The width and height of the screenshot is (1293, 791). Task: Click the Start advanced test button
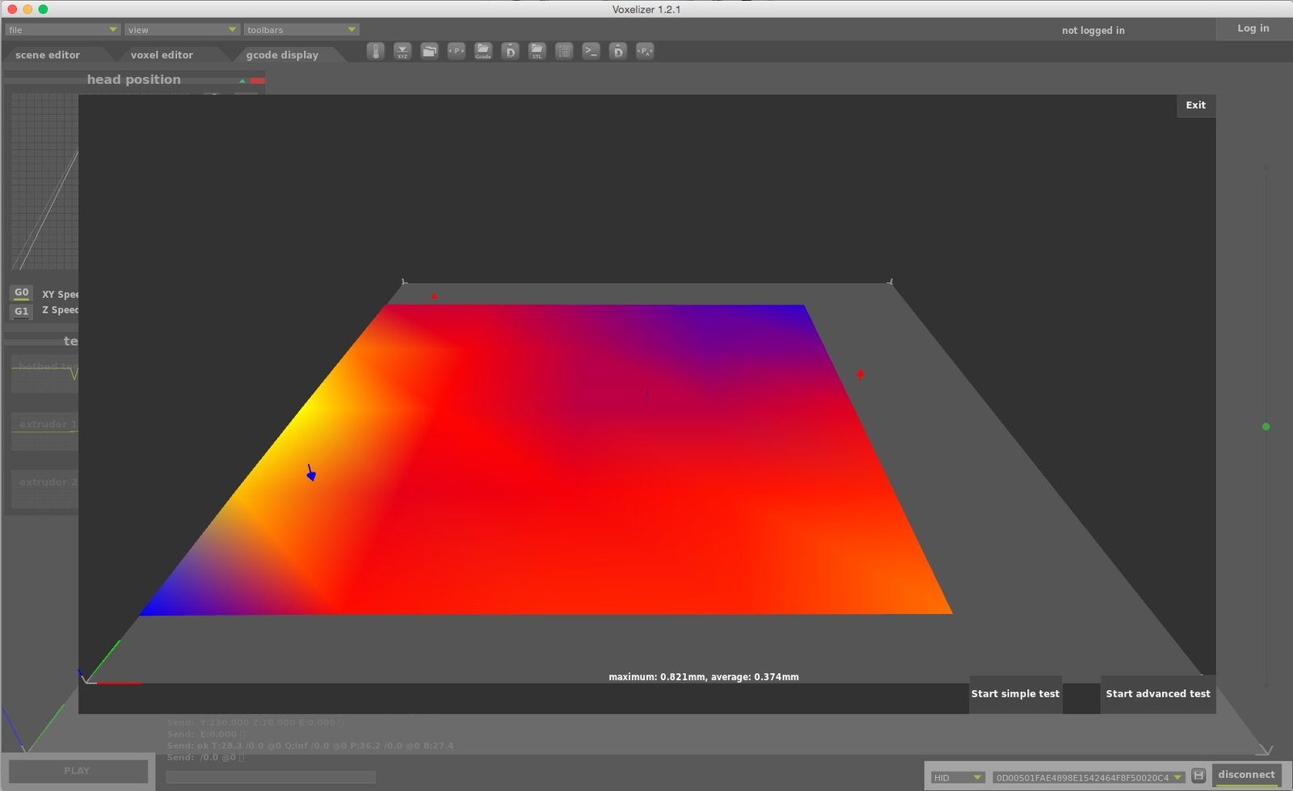(x=1157, y=694)
